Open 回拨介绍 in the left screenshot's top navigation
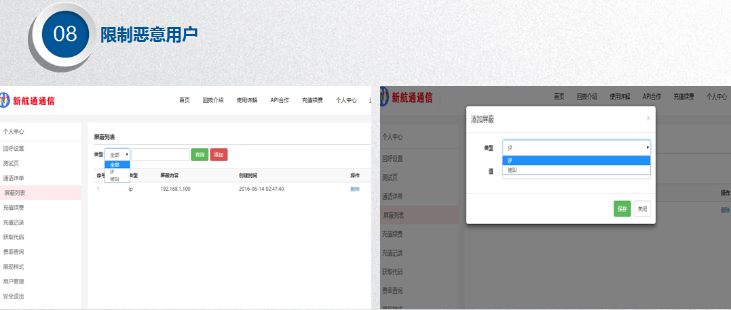Image resolution: width=731 pixels, height=310 pixels. (212, 100)
